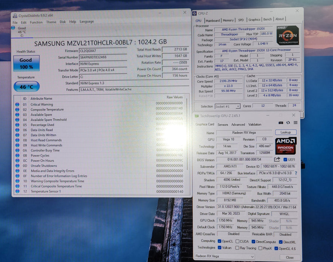Viewport: 333px width, 262px height.
Task: Toggle the DirectCompute checkbox
Action: pos(253,241)
